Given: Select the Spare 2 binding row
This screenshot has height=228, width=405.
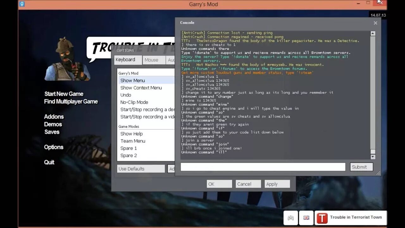Looking at the screenshot, I should pos(146,155).
